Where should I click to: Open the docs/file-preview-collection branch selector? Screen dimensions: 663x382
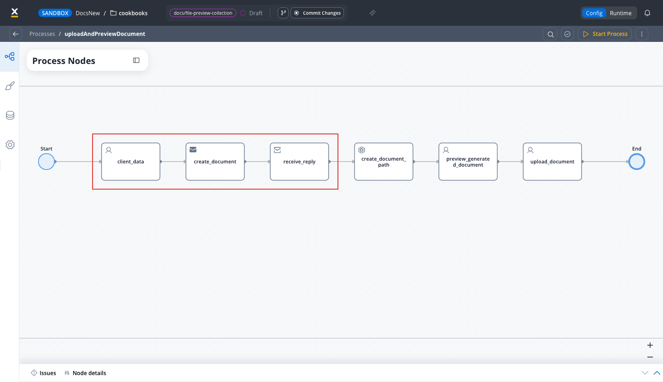[x=203, y=13]
